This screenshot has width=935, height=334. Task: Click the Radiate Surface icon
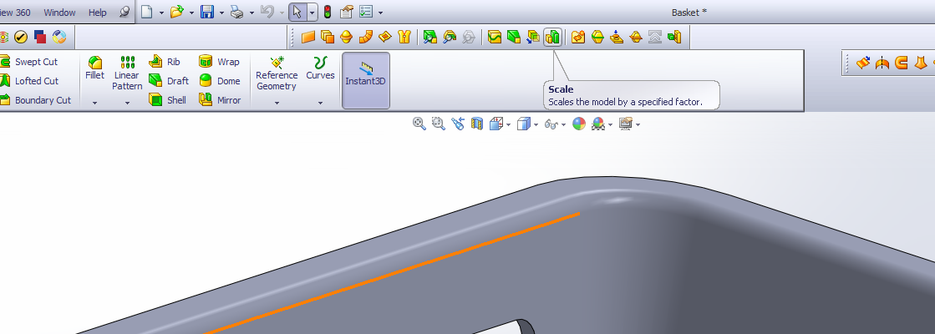point(347,38)
